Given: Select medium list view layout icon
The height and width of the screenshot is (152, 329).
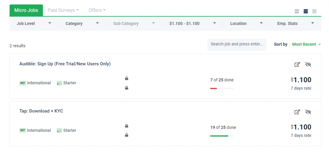Looking at the screenshot, I should (x=306, y=11).
